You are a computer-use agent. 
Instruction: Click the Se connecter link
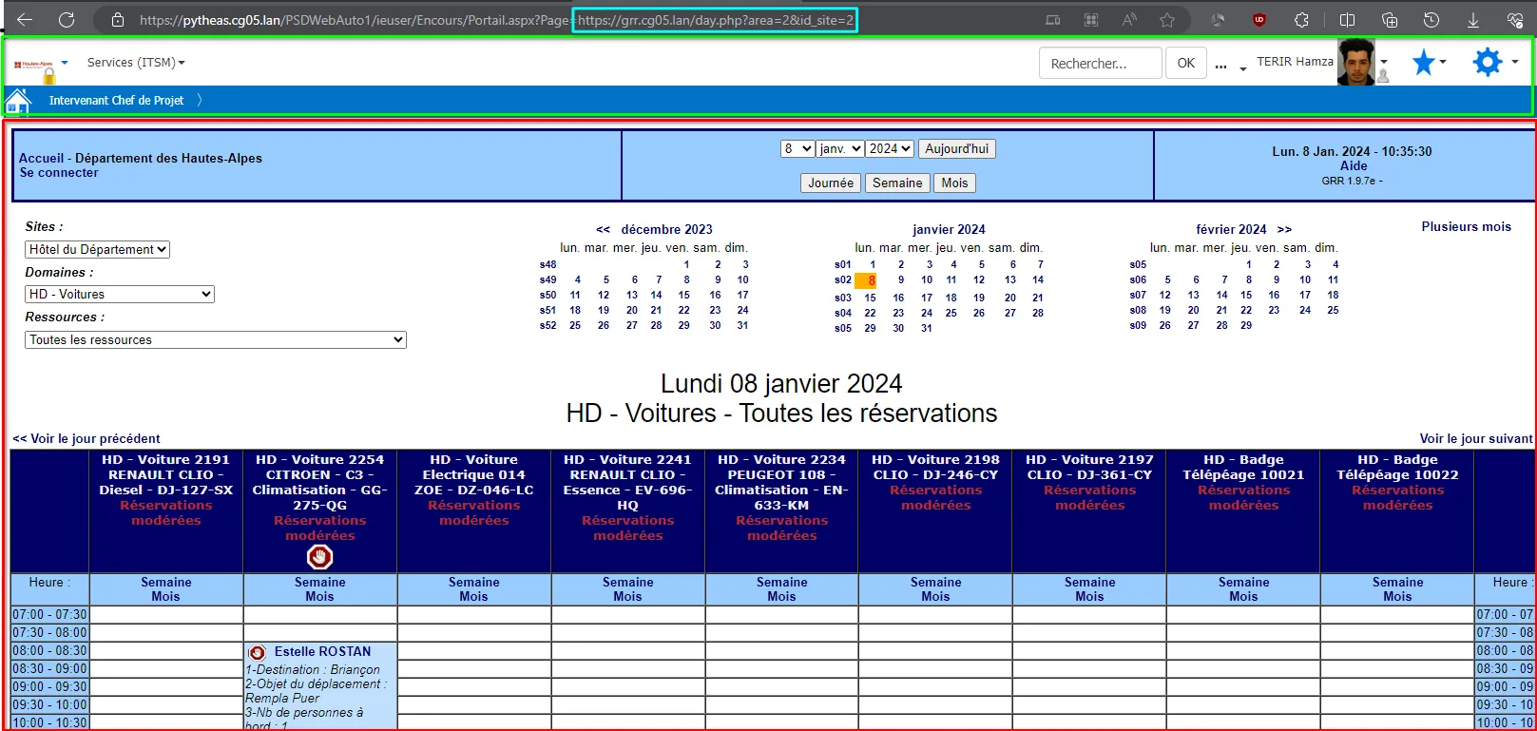[x=59, y=173]
